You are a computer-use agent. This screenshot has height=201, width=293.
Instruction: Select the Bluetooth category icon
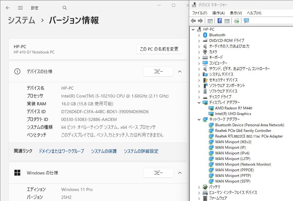tap(205, 35)
